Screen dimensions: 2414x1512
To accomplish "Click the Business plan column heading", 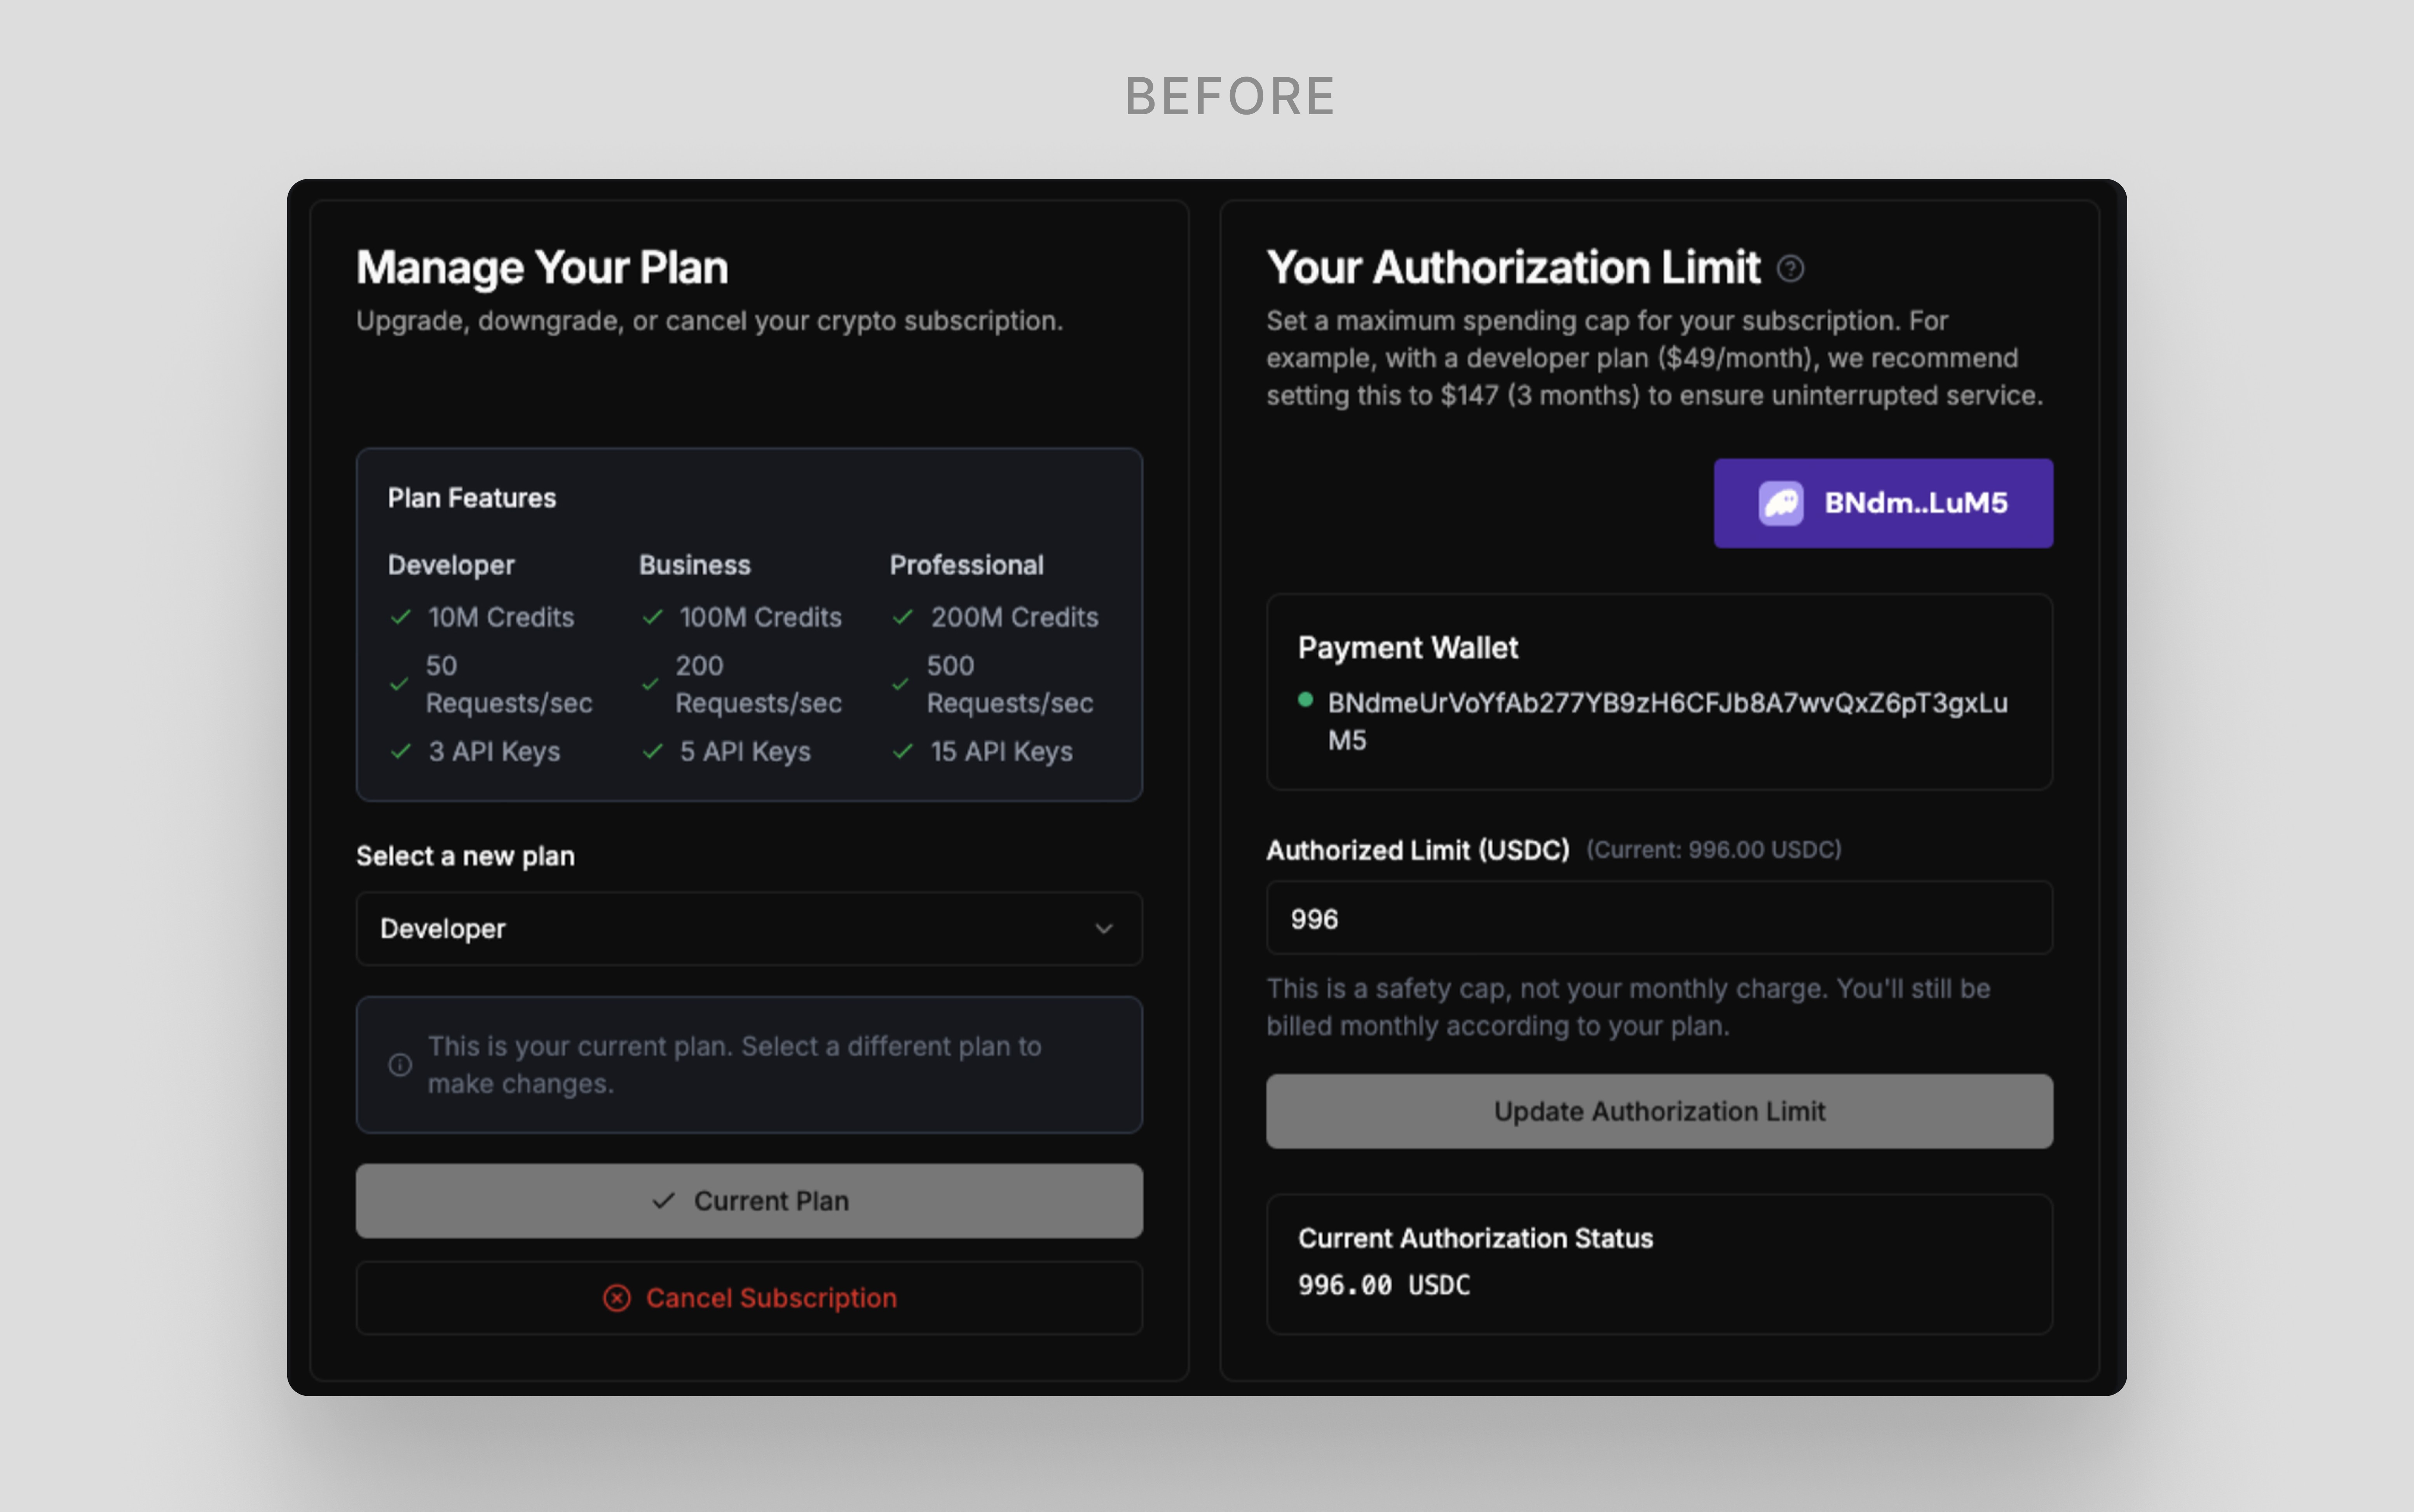I will (x=694, y=565).
